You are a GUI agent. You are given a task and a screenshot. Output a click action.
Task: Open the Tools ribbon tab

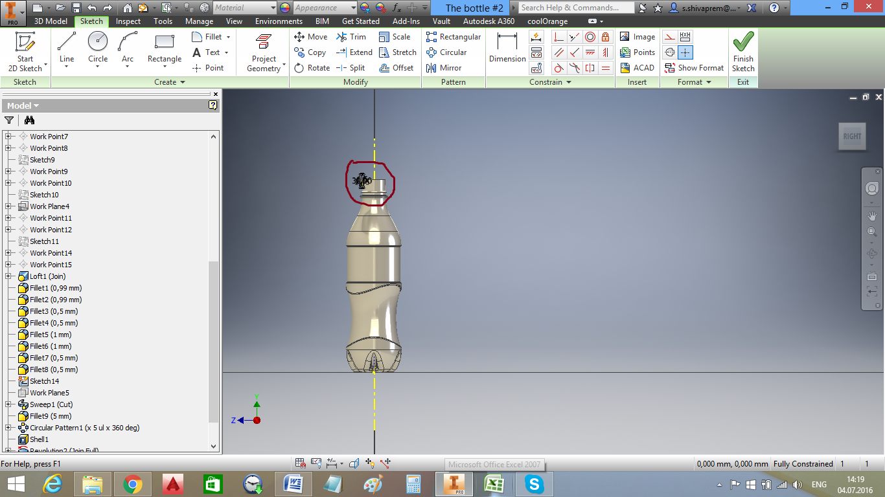163,21
